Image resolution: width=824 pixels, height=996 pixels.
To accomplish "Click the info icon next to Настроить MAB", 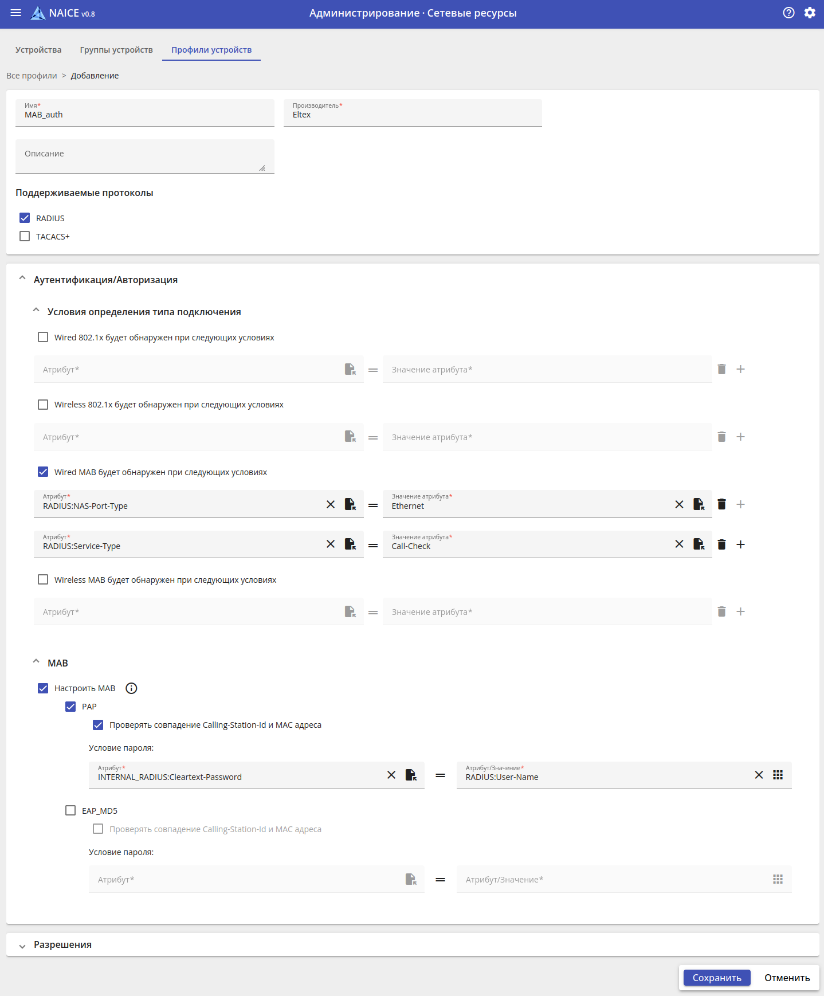I will tap(131, 688).
